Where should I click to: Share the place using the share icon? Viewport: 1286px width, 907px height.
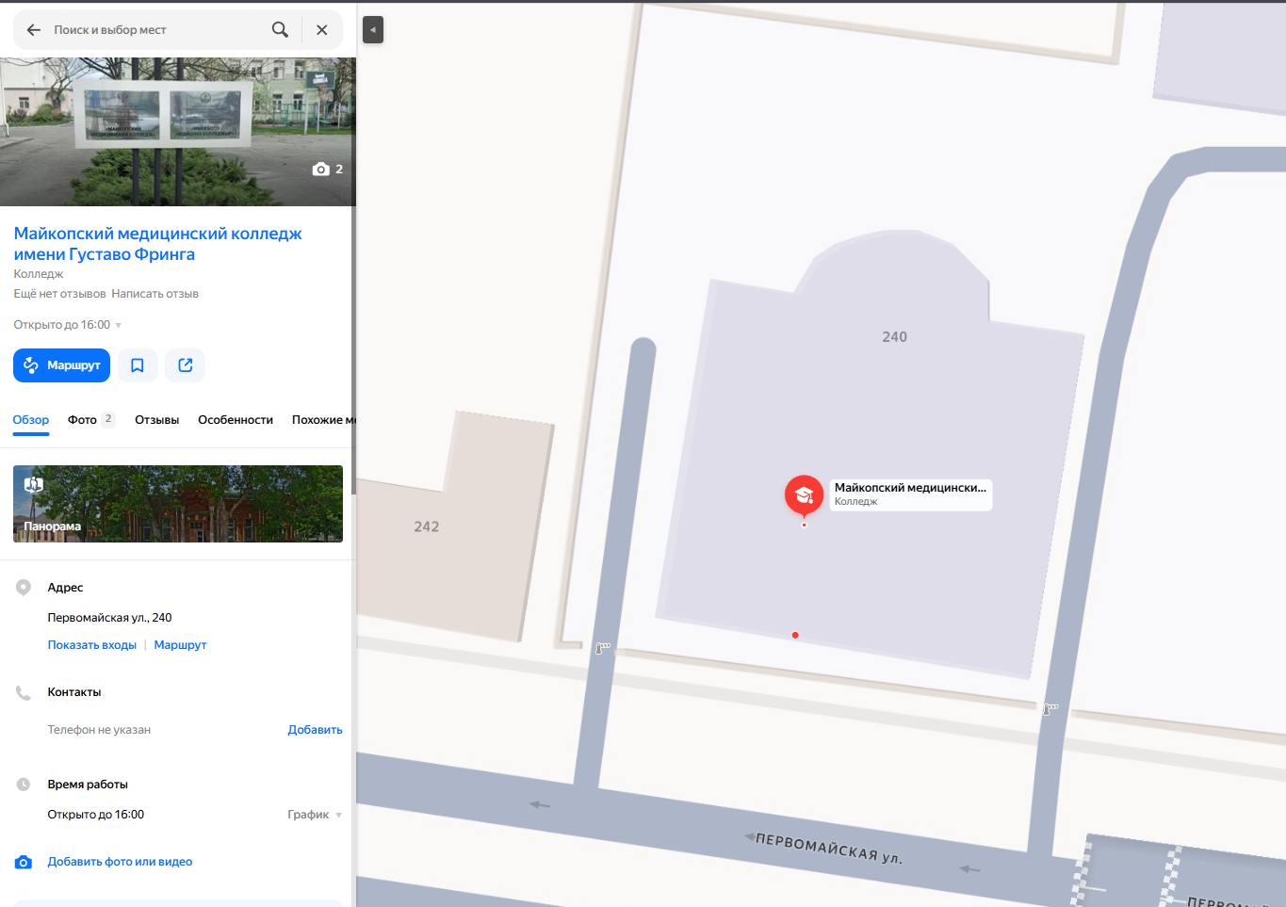[x=186, y=365]
